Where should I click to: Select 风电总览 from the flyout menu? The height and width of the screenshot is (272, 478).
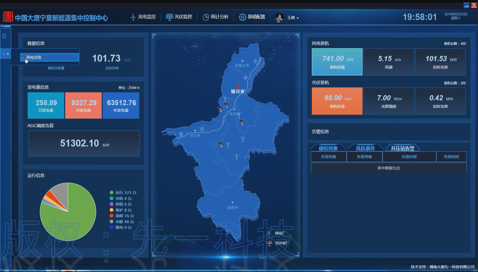(x=50, y=57)
